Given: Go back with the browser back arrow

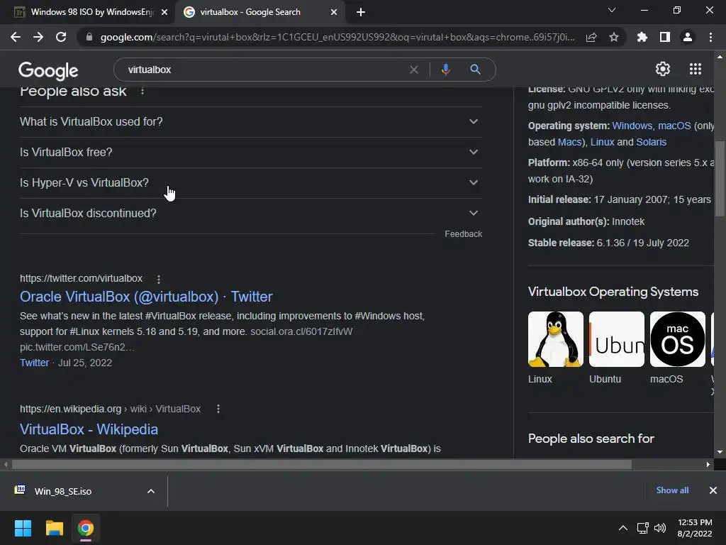Looking at the screenshot, I should (x=16, y=37).
